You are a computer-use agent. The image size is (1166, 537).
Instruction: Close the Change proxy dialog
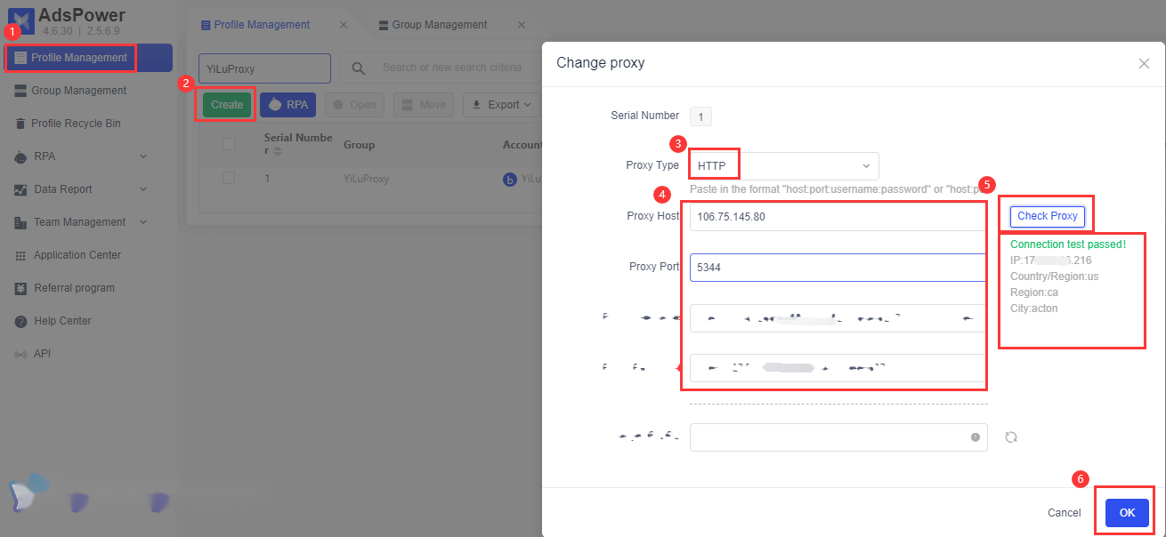pos(1144,64)
